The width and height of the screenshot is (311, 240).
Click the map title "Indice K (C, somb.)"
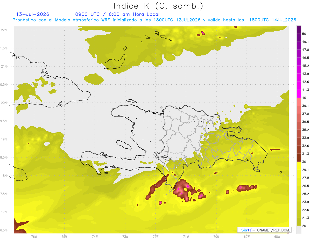tap(158, 6)
